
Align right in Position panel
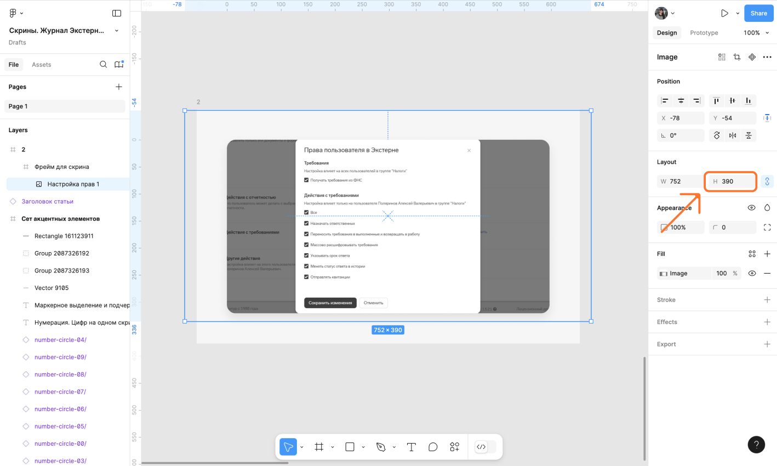pos(696,101)
